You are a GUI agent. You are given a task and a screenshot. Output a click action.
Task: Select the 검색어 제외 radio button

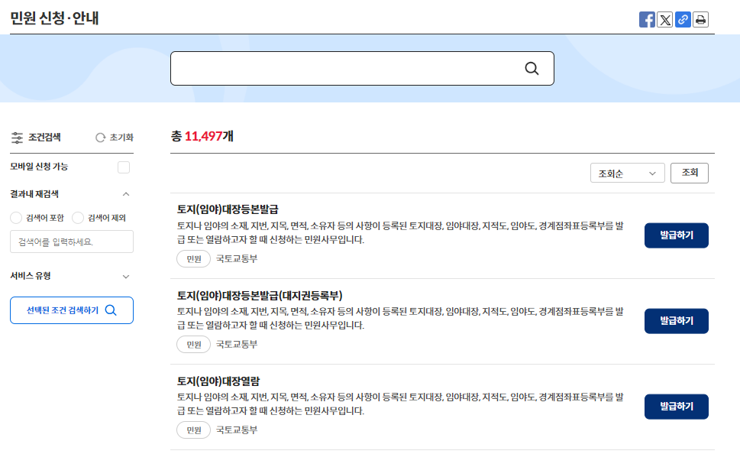pyautogui.click(x=78, y=218)
